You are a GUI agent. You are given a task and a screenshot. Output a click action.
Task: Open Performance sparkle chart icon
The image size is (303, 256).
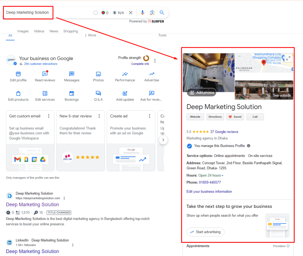125,74
